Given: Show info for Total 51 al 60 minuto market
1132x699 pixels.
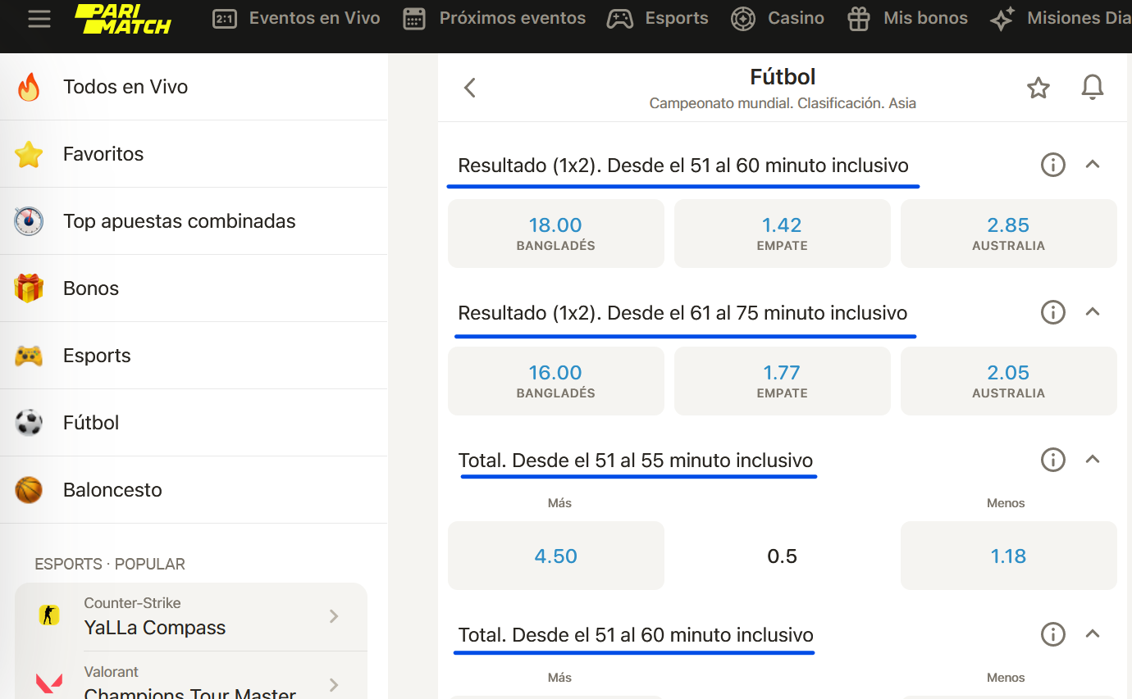Looking at the screenshot, I should (1053, 634).
